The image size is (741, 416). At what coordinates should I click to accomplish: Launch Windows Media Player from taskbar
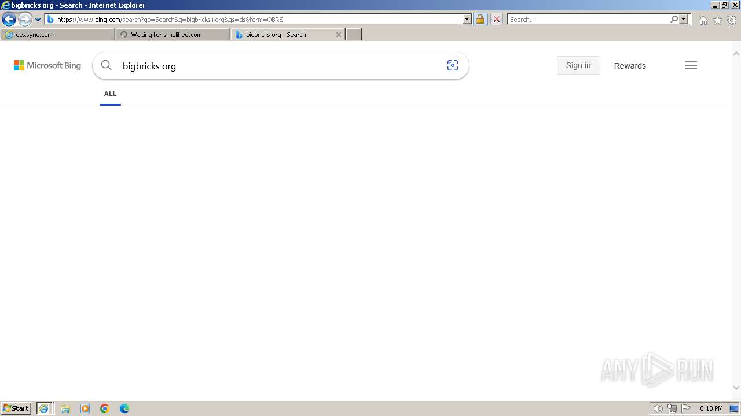tap(85, 408)
